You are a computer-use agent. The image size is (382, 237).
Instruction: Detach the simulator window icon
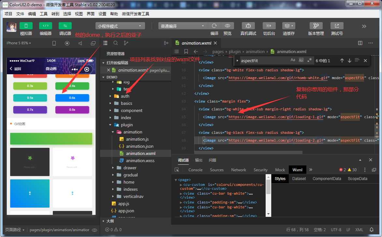click(x=93, y=43)
